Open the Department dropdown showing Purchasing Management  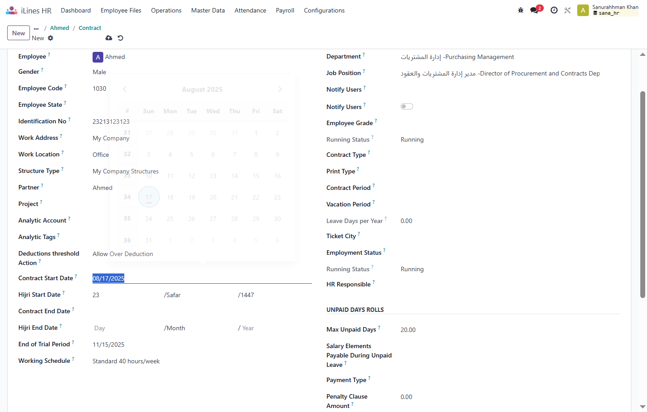pyautogui.click(x=510, y=57)
